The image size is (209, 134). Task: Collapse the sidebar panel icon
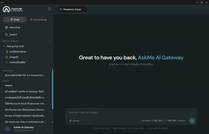49,9
